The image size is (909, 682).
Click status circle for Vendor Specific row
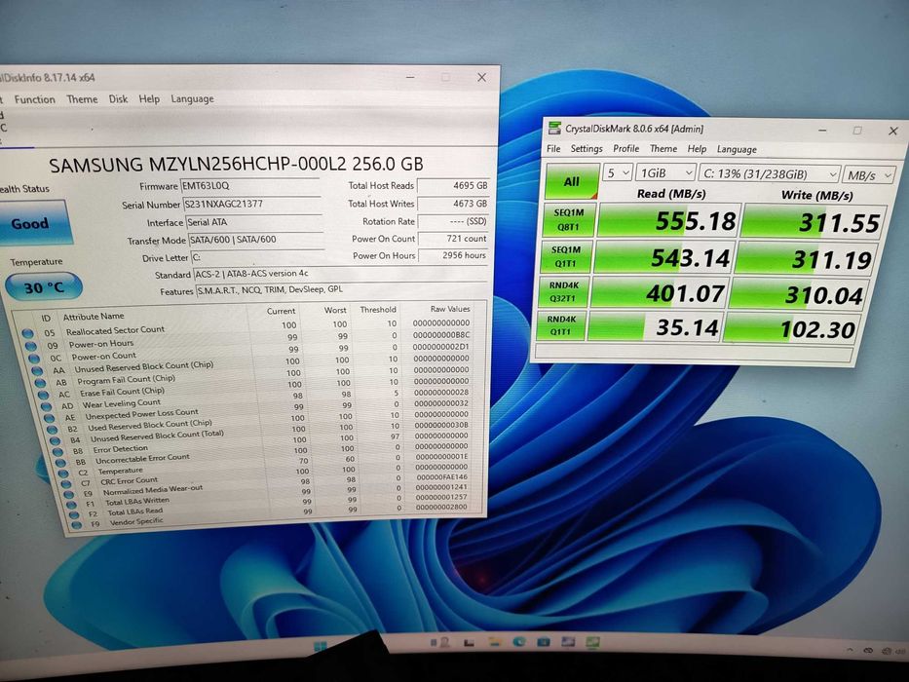[76, 525]
